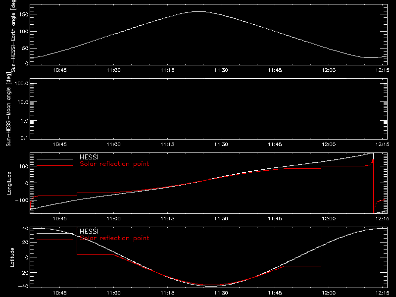396x297 pixels.
Task: Click 10:45 time label under Latitude plot
Action: coord(59,293)
